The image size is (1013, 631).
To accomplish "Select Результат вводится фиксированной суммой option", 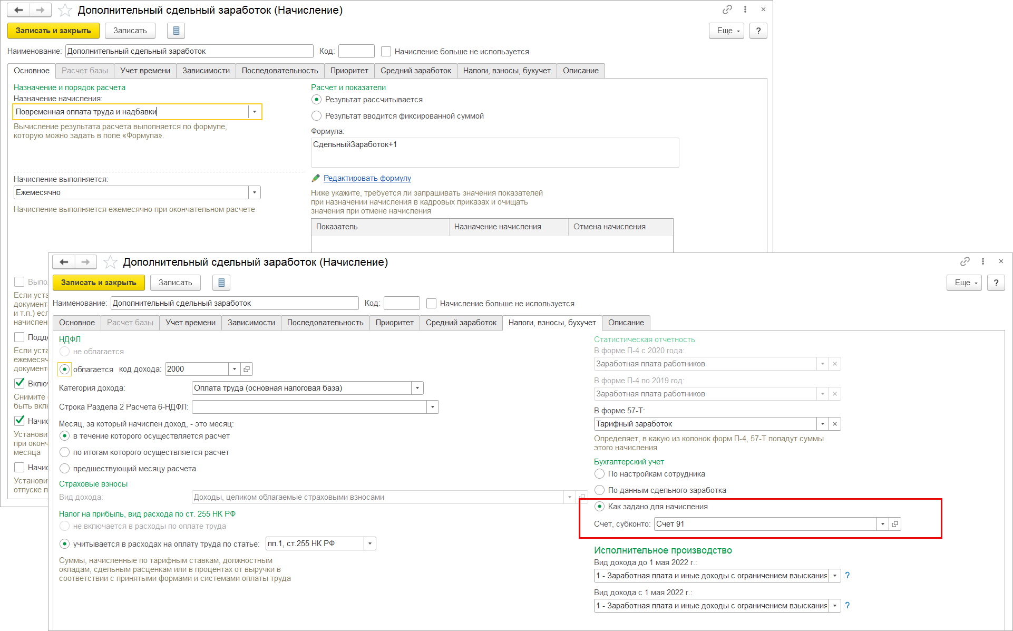I will pos(316,116).
